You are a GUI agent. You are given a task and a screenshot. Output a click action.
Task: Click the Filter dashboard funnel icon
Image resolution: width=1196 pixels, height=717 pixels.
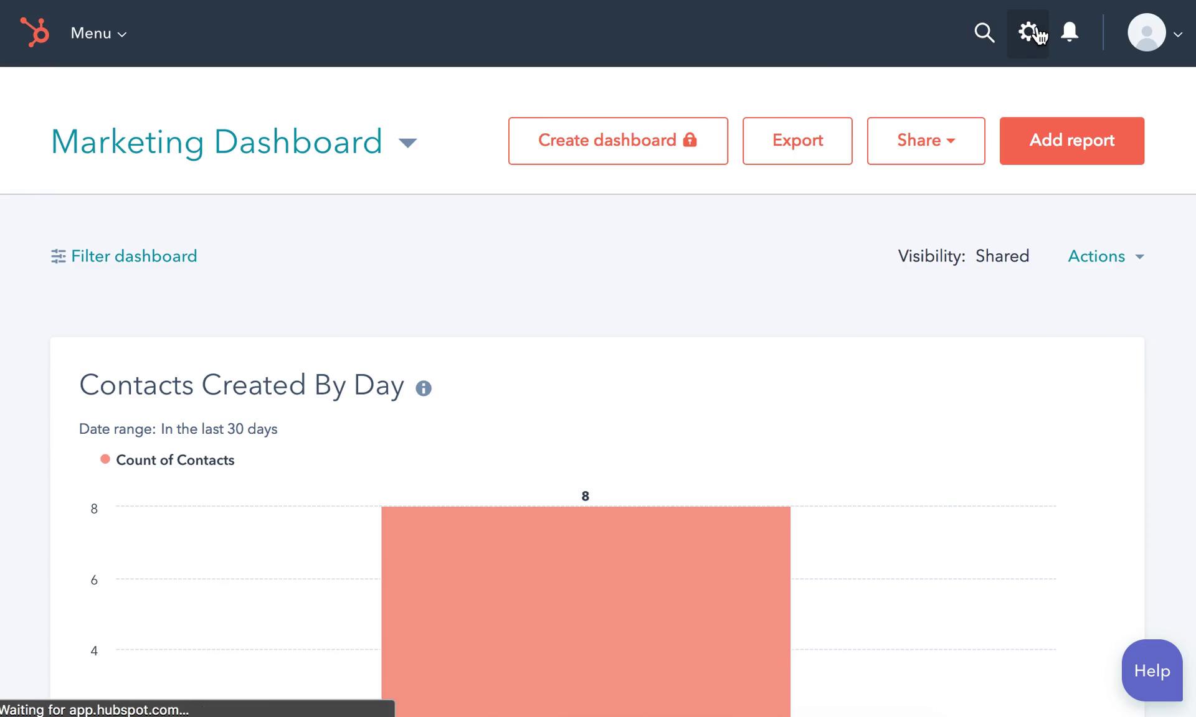tap(57, 255)
